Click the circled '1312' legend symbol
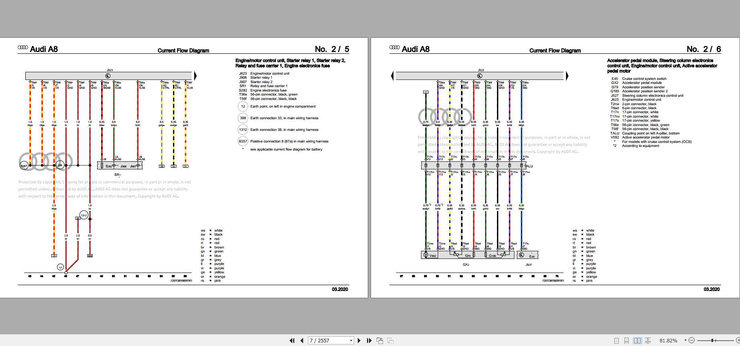This screenshot has width=740, height=346. (243, 130)
